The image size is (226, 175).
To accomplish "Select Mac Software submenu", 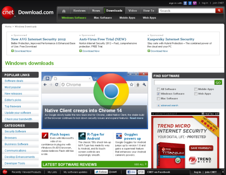I will click(x=103, y=18).
